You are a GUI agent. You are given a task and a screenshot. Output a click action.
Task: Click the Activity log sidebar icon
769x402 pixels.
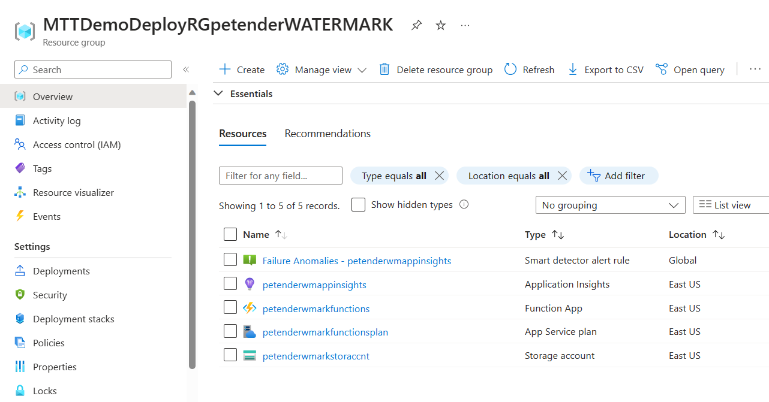(20, 120)
